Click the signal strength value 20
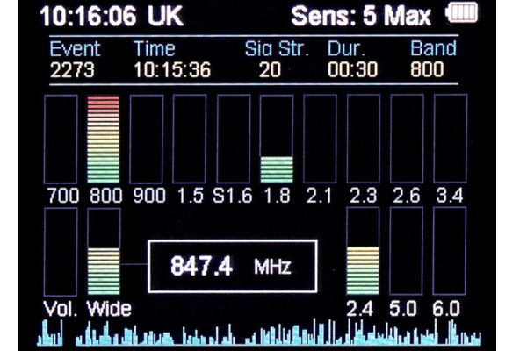 tap(270, 70)
